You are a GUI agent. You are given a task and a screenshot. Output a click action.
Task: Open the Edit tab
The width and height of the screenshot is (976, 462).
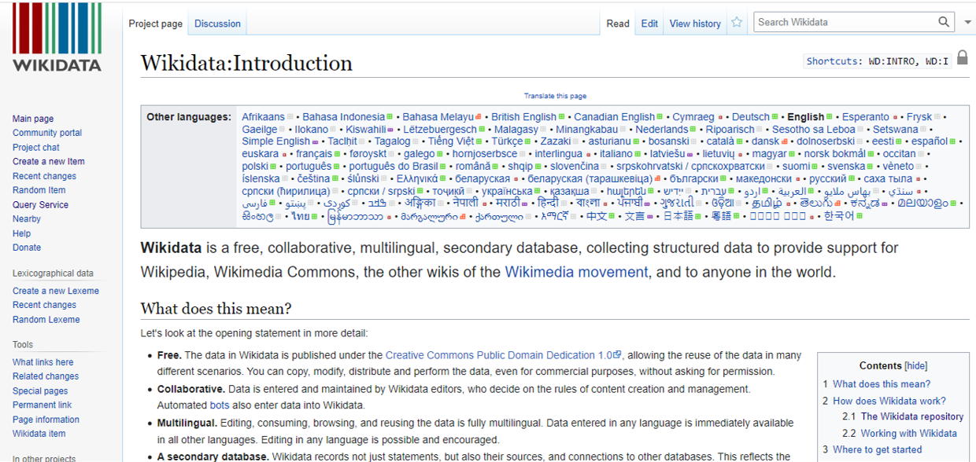649,23
